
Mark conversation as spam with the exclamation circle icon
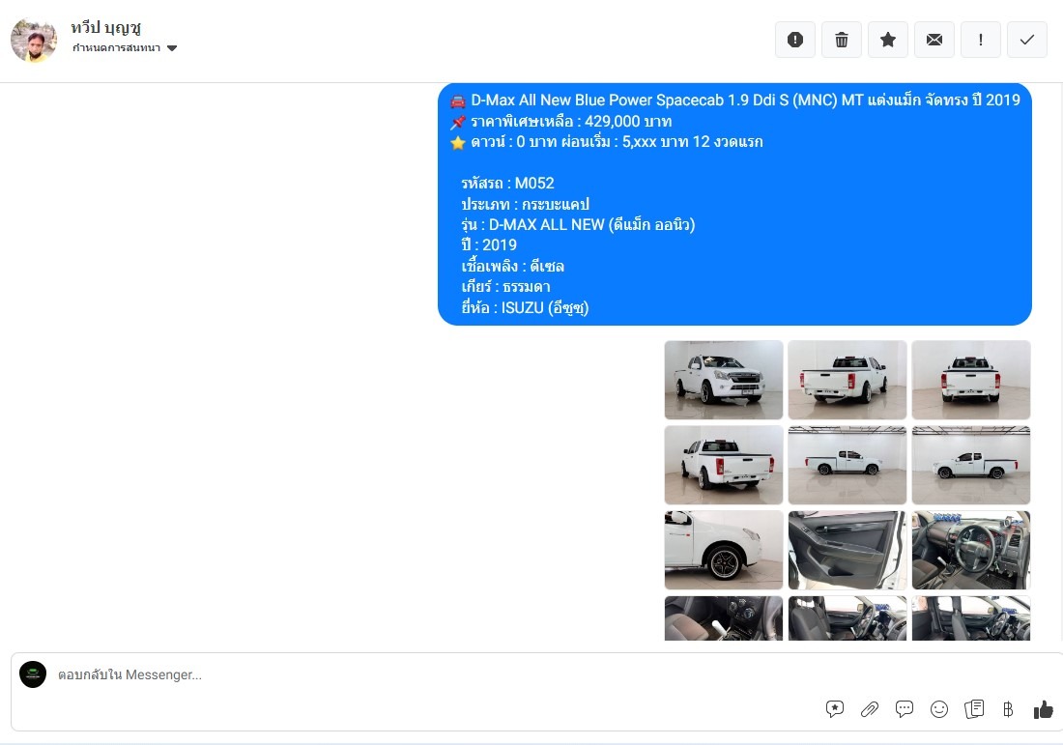tap(795, 40)
